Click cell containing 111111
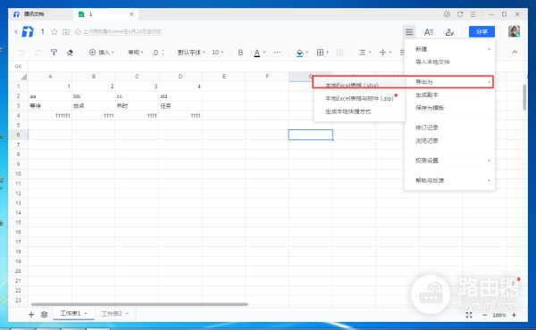Viewport: 536px width, 330px height. pos(50,116)
